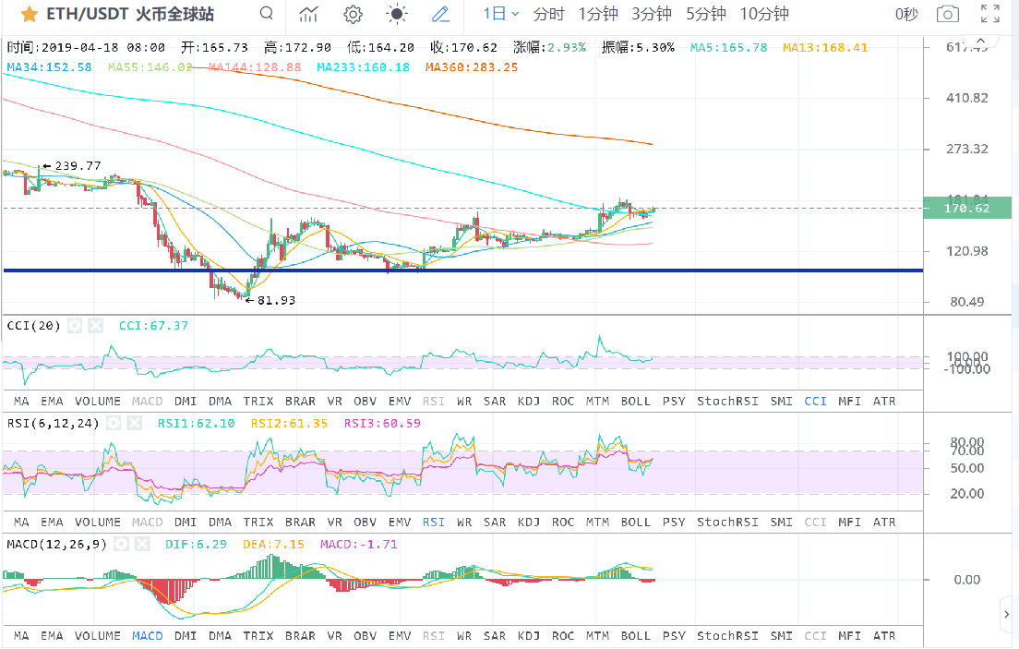The height and width of the screenshot is (649, 1019).
Task: Open chart settings gear in top toolbar
Action: point(353,14)
